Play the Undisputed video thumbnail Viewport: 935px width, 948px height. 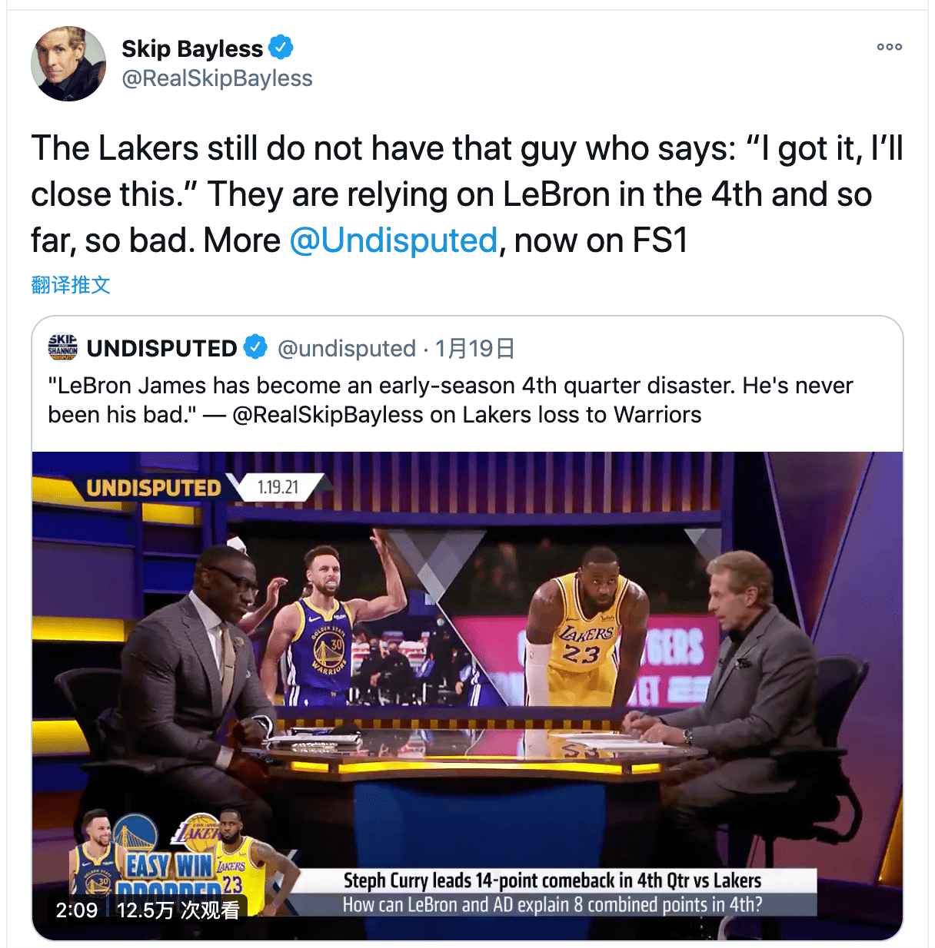[467, 695]
